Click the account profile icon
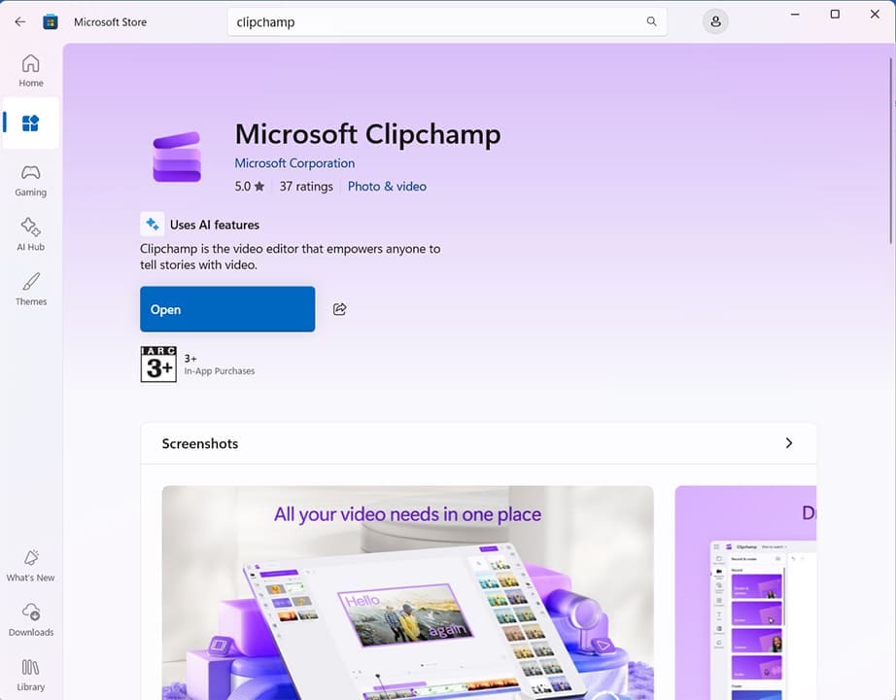 (715, 20)
